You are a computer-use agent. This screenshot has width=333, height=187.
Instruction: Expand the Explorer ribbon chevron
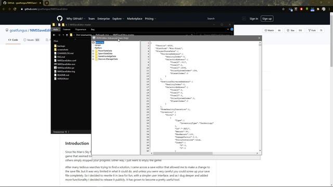tap(228, 29)
